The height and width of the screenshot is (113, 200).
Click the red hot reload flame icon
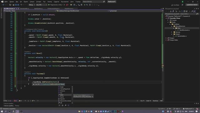click(67, 5)
